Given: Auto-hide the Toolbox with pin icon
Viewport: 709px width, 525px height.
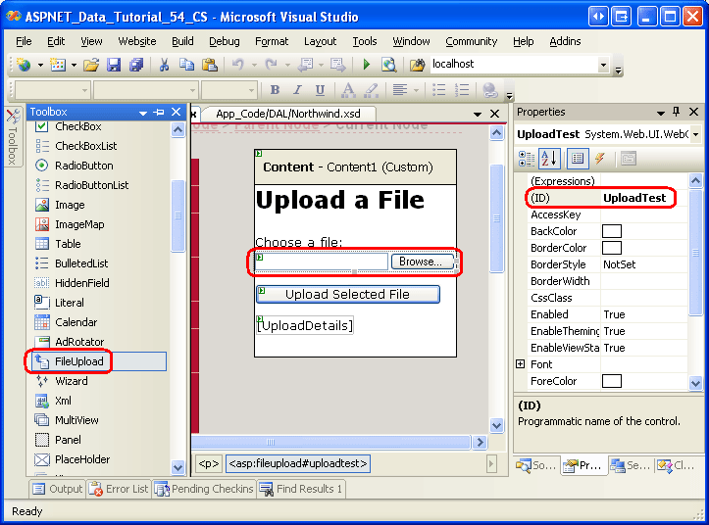Looking at the screenshot, I should pos(159,113).
